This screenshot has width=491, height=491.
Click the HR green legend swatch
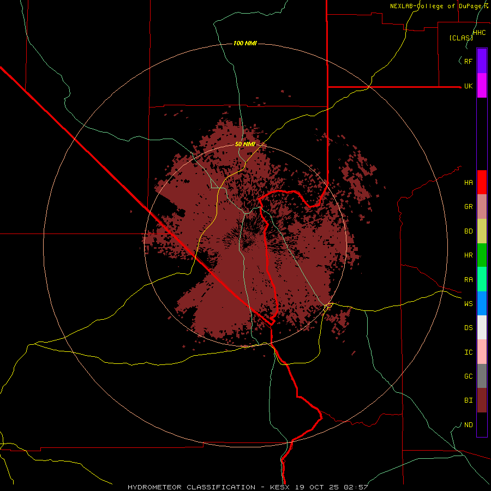coord(482,255)
